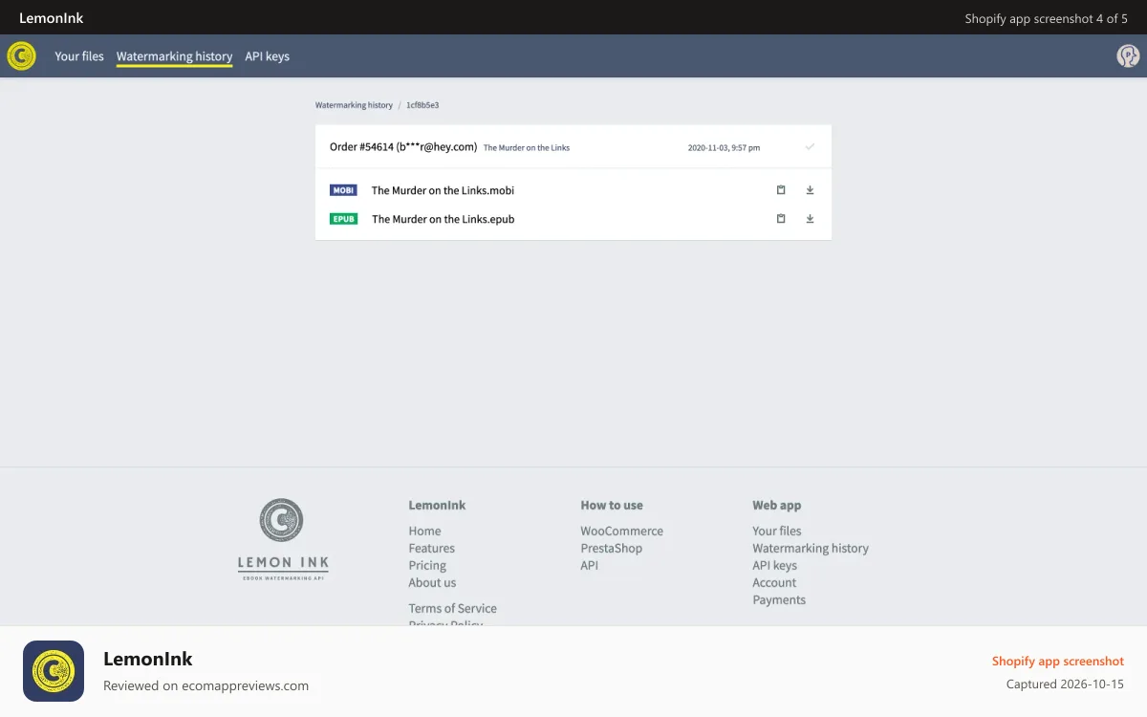This screenshot has height=717, width=1147.
Task: Click the Shopify app screenshot 4 of 5 label
Action: [x=1046, y=18]
